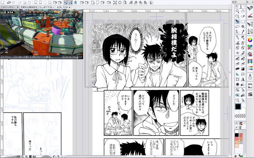Image resolution: width=254 pixels, height=158 pixels.
Task: Click the circle icon in top toolbar
Action: (x=120, y=3)
